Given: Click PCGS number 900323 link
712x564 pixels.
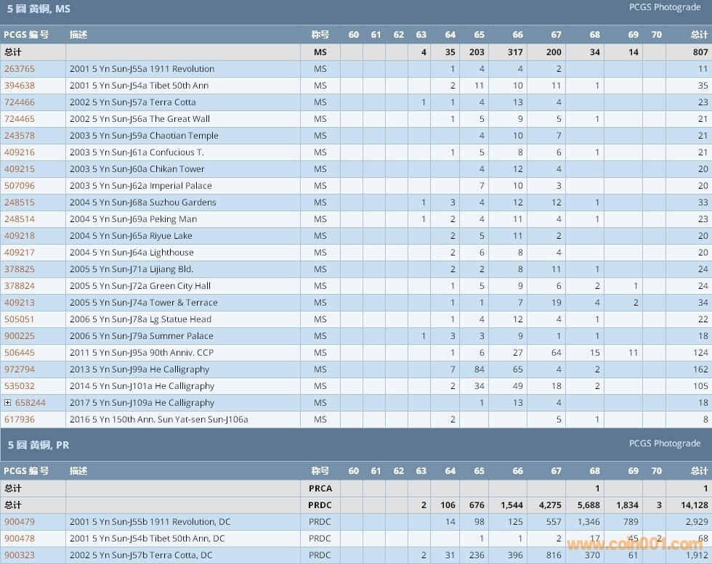Looking at the screenshot, I should click(x=20, y=555).
